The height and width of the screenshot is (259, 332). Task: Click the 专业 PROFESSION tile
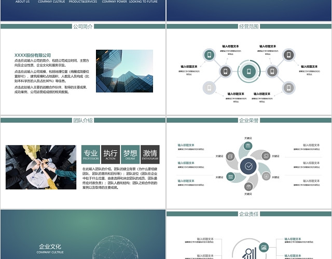91,154
